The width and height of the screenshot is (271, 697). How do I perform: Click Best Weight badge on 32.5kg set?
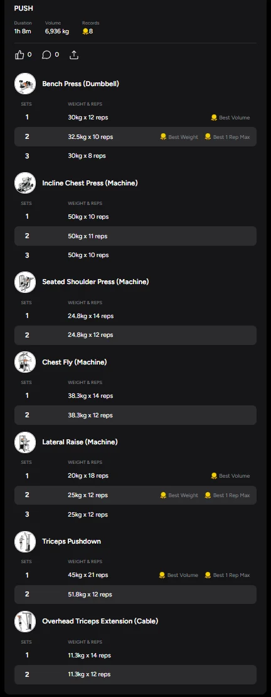(x=179, y=137)
